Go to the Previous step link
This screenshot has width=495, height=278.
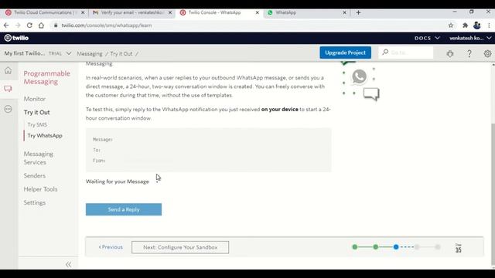tap(111, 247)
